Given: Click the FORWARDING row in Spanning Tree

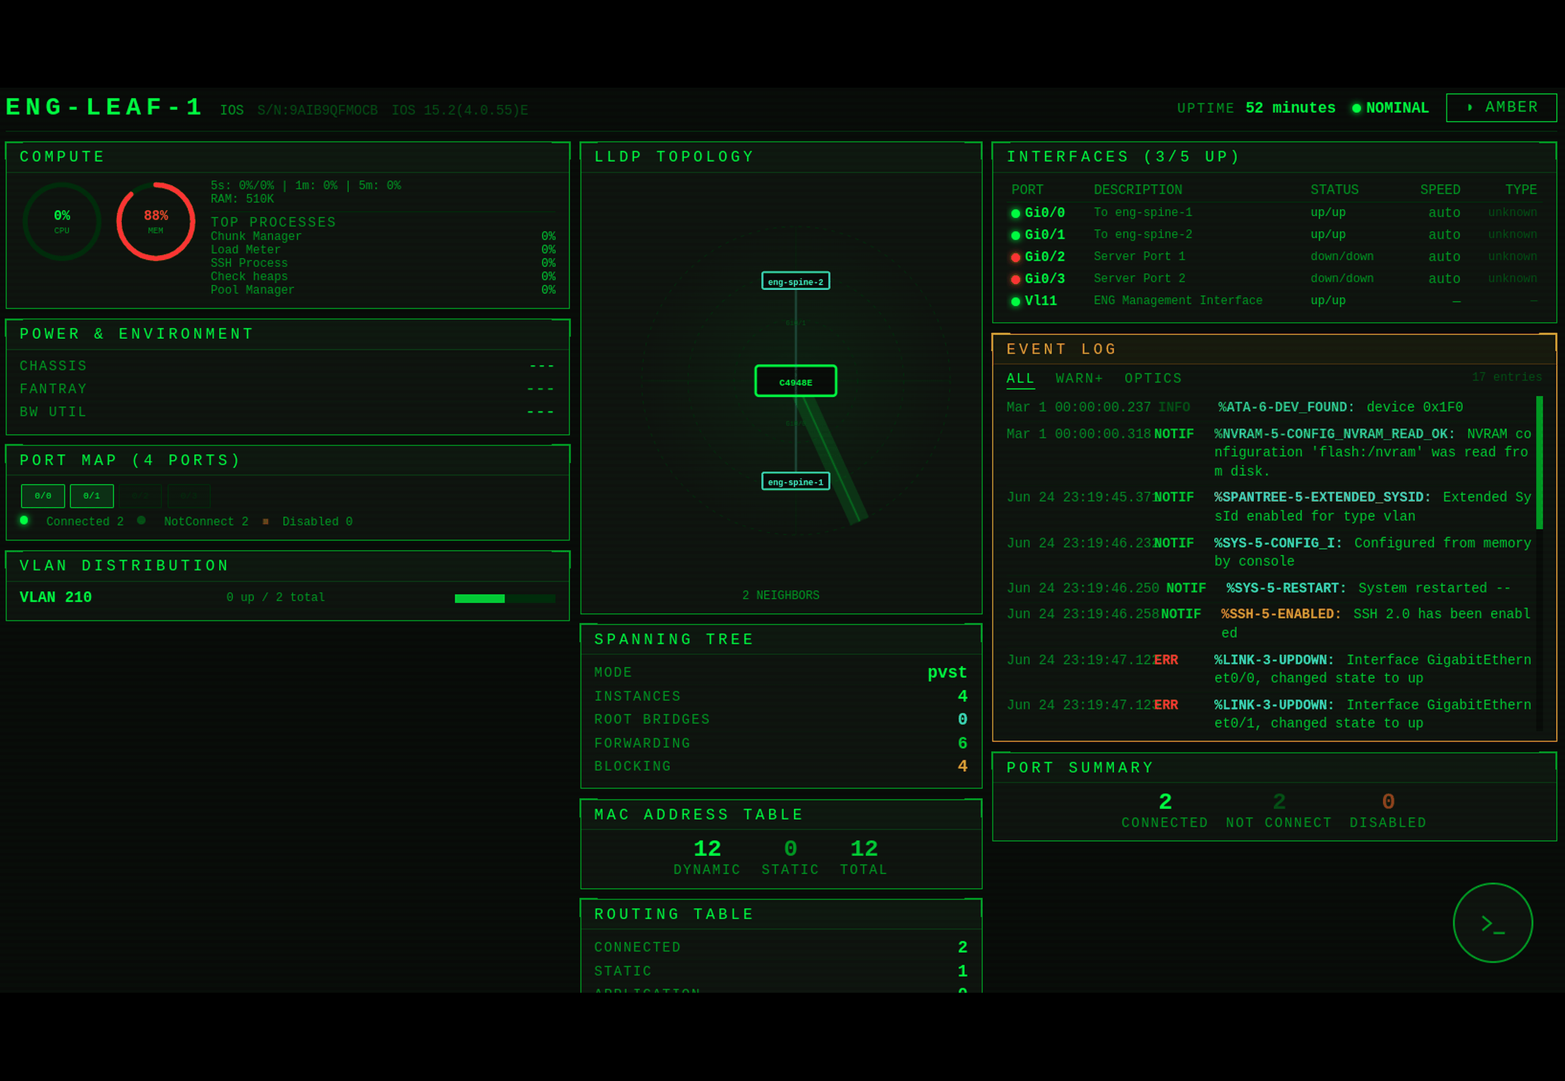Looking at the screenshot, I should tap(781, 743).
